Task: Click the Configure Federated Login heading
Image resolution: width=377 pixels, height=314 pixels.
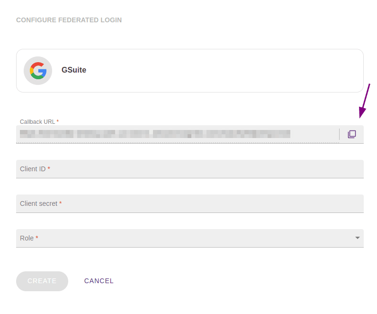Action: point(69,20)
